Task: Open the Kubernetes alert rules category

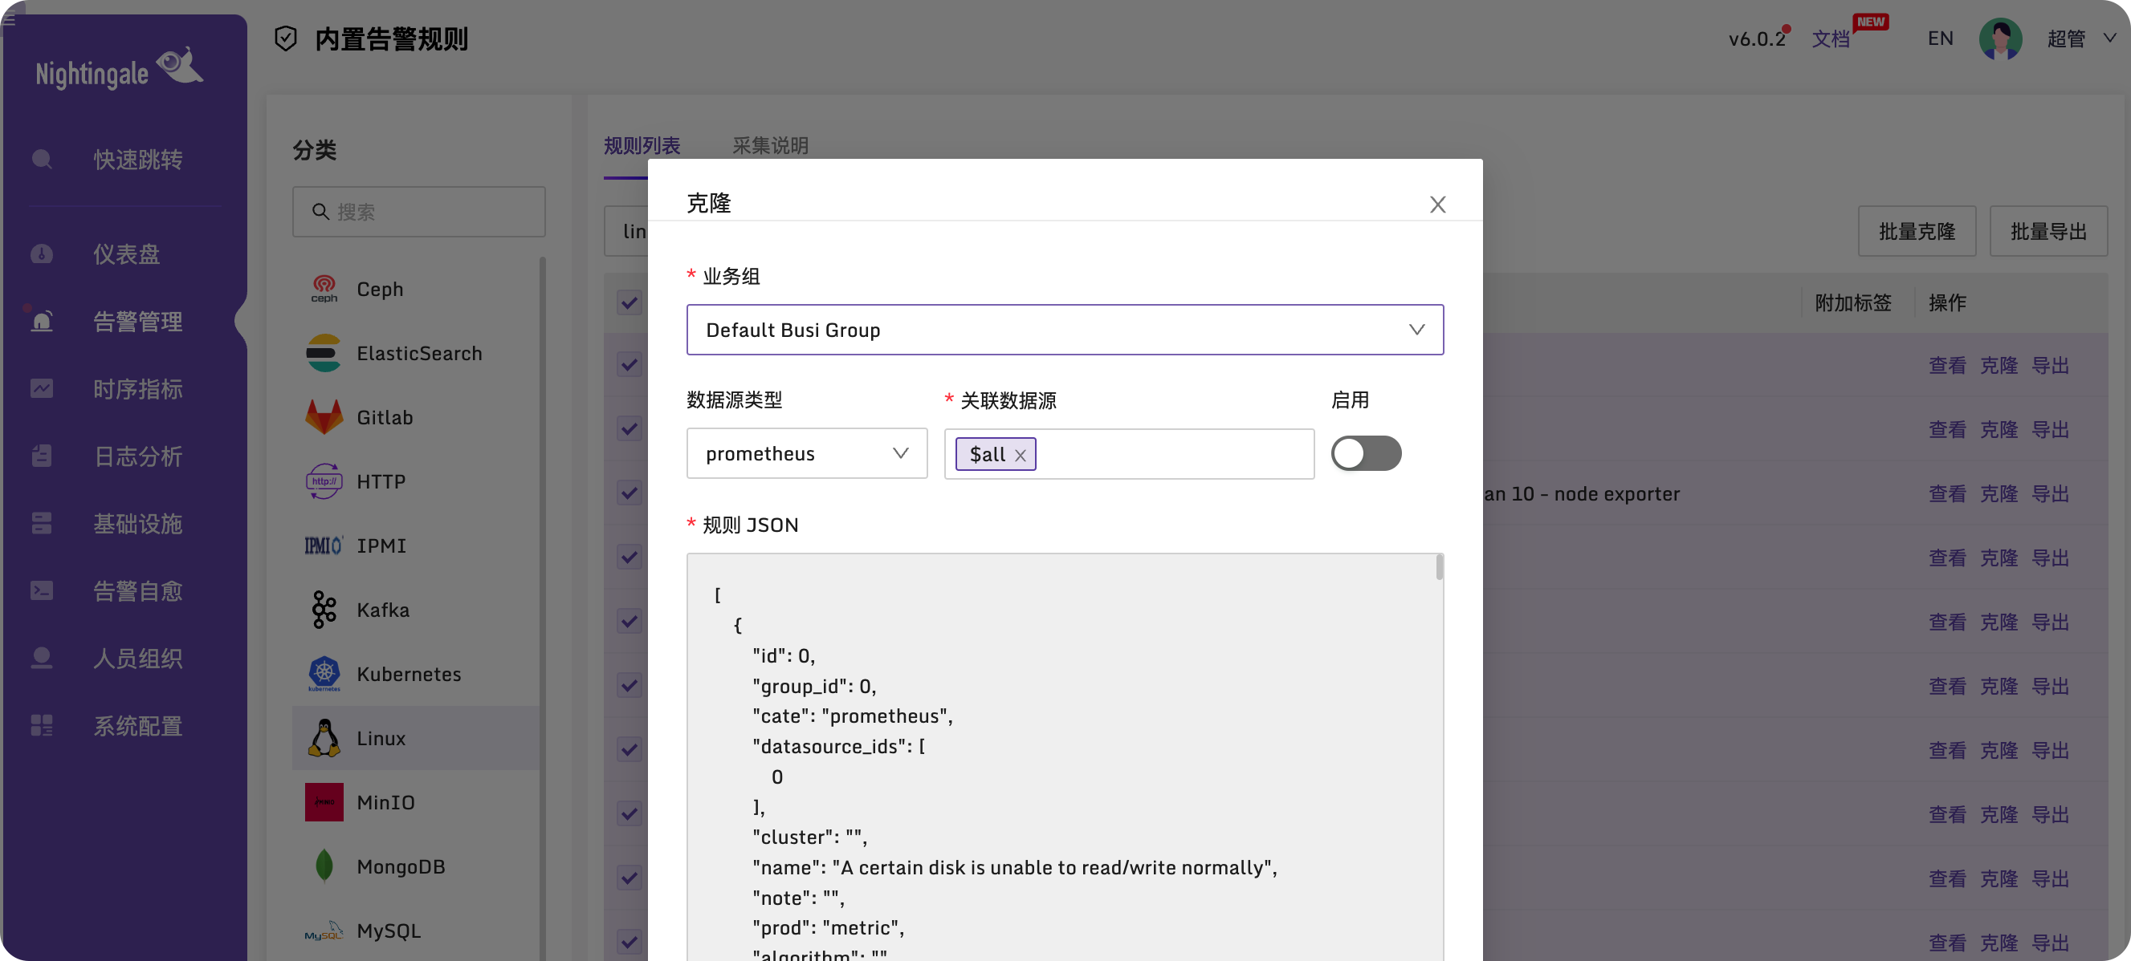Action: coord(409,674)
